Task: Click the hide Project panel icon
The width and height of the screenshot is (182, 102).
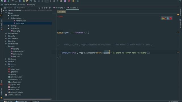Action: coord(50,8)
